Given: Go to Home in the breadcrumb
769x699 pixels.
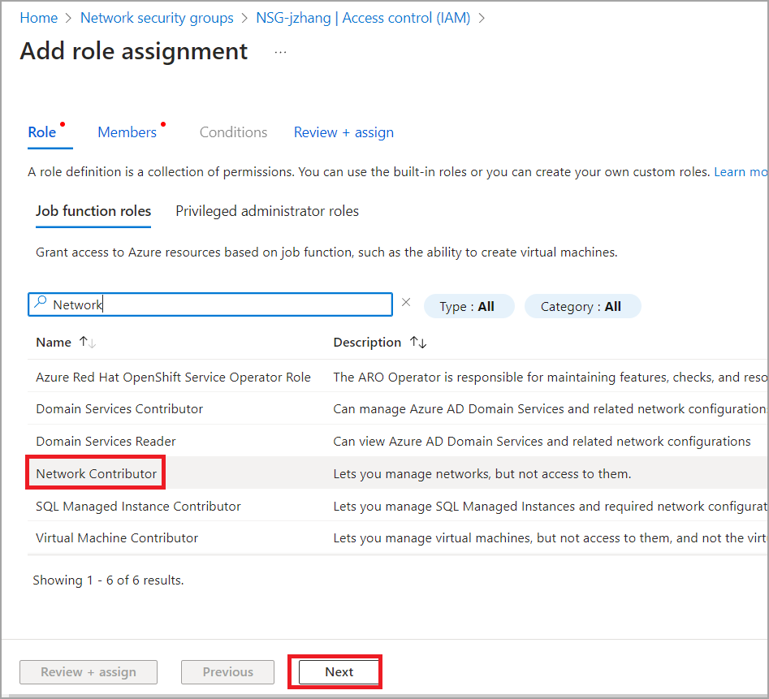Looking at the screenshot, I should [39, 18].
